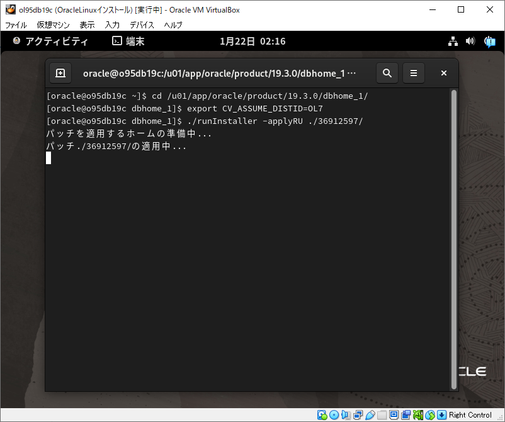The height and width of the screenshot is (422, 505).
Task: Click the network adapters status icon
Action: [358, 415]
